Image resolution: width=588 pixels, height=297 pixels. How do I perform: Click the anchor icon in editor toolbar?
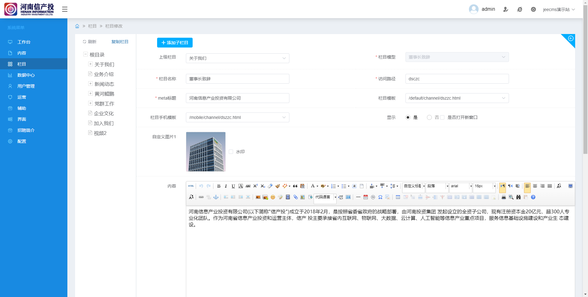(x=216, y=197)
